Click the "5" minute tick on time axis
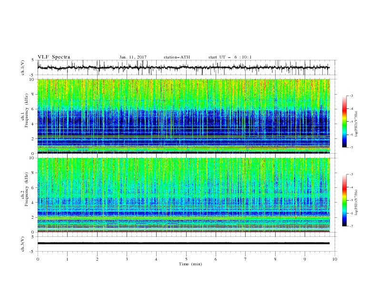This screenshot has width=377, height=291. pos(186,259)
